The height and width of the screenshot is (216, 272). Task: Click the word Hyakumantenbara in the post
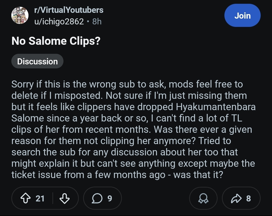(216, 107)
